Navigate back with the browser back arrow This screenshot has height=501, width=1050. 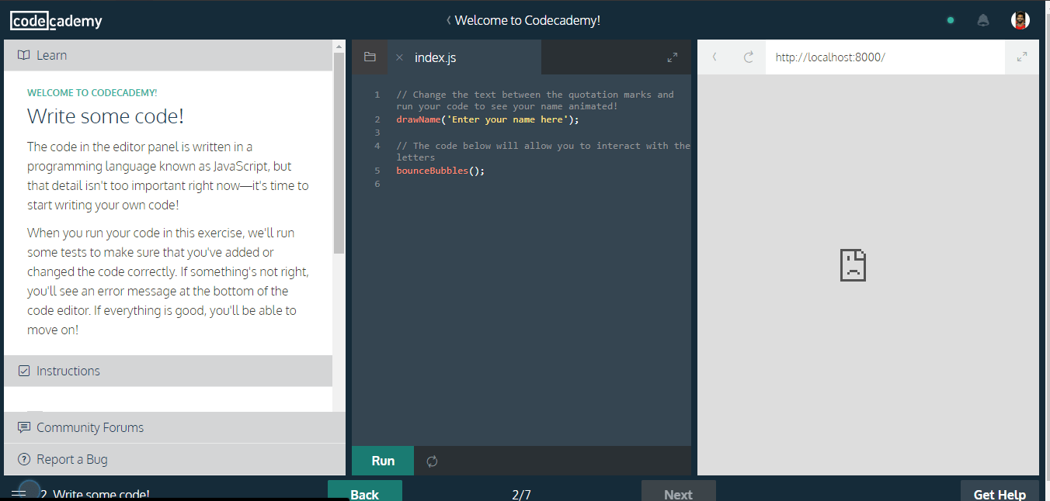tap(714, 56)
